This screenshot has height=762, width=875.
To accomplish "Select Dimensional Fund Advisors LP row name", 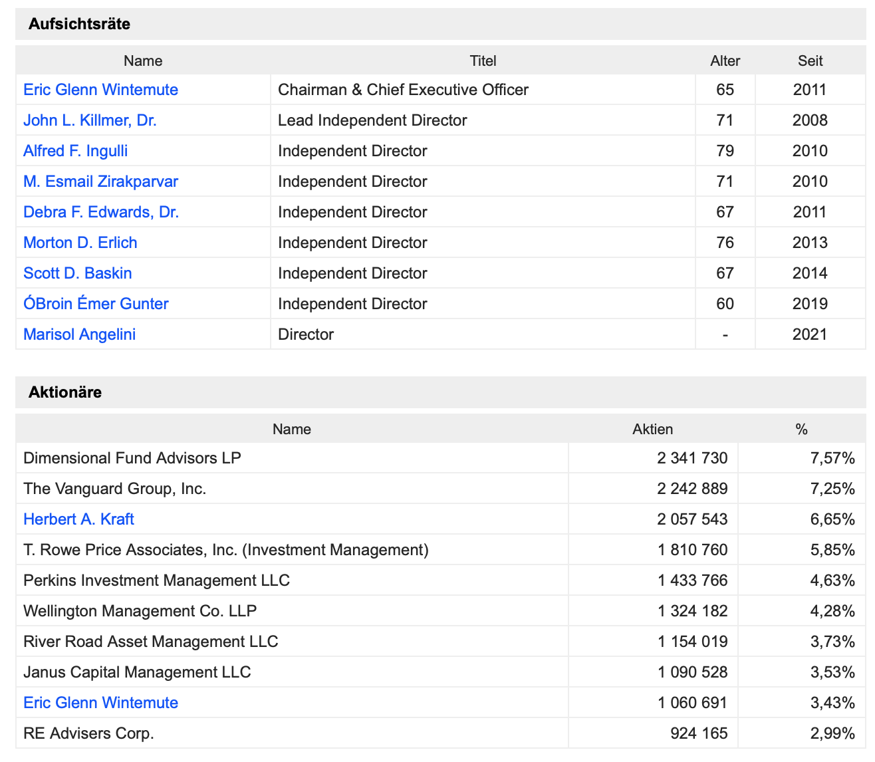I will (x=132, y=458).
